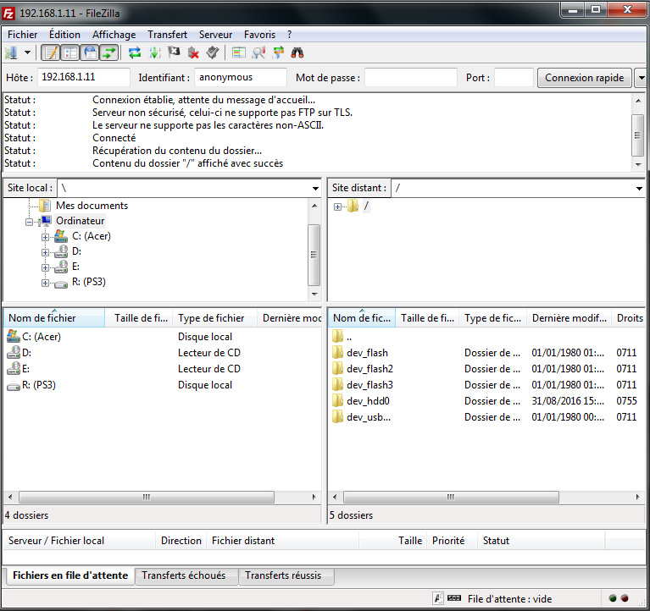Expand the D: drive tree node
This screenshot has height=611, width=650.
click(x=45, y=252)
